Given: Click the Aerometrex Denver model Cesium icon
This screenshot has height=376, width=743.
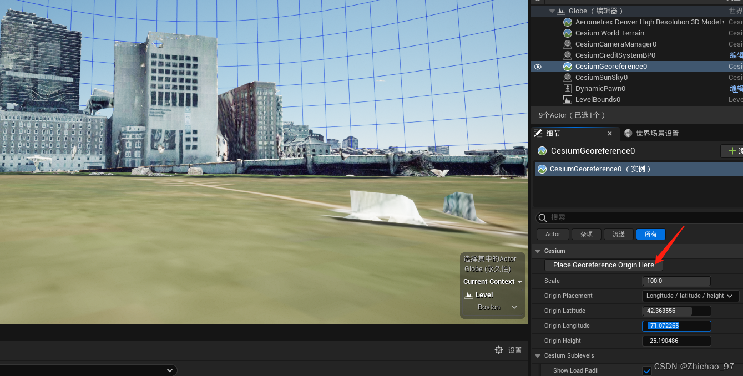Looking at the screenshot, I should [x=568, y=22].
